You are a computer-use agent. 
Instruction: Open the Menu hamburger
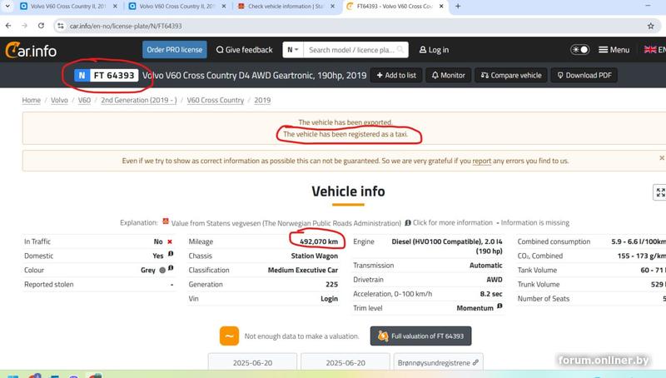(x=614, y=50)
